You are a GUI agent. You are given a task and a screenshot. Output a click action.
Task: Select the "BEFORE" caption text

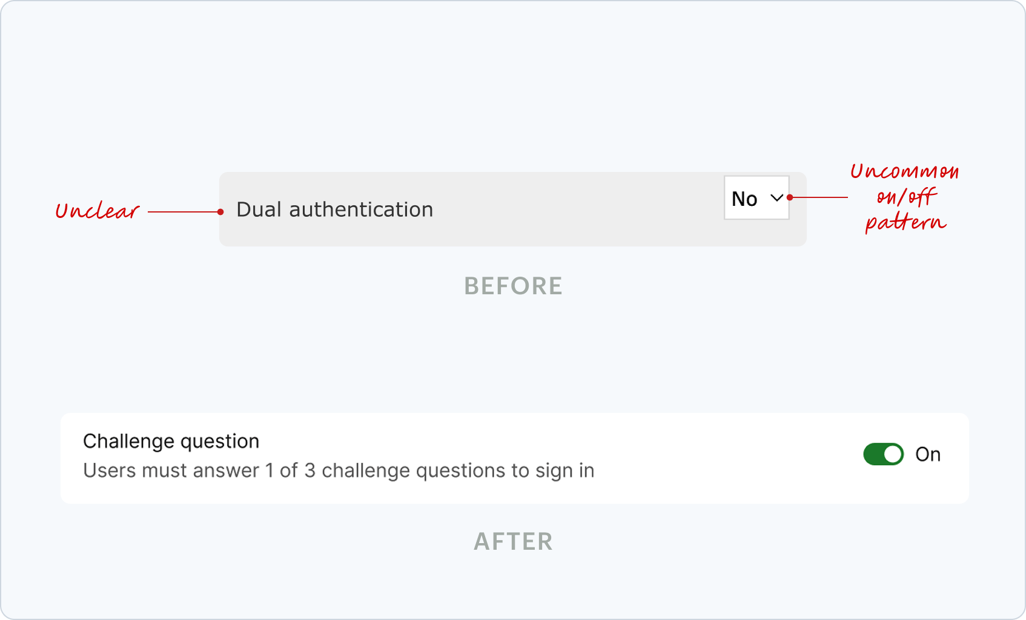pyautogui.click(x=513, y=286)
